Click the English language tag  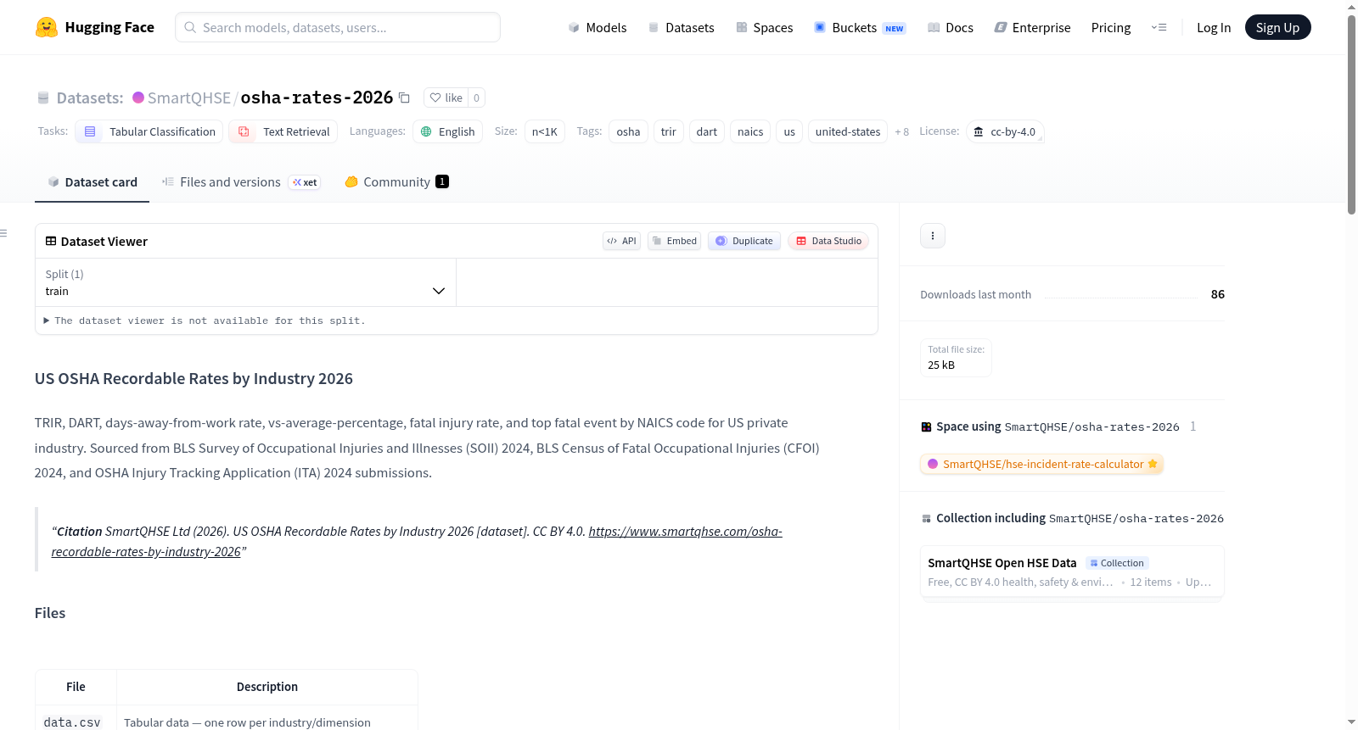[448, 131]
